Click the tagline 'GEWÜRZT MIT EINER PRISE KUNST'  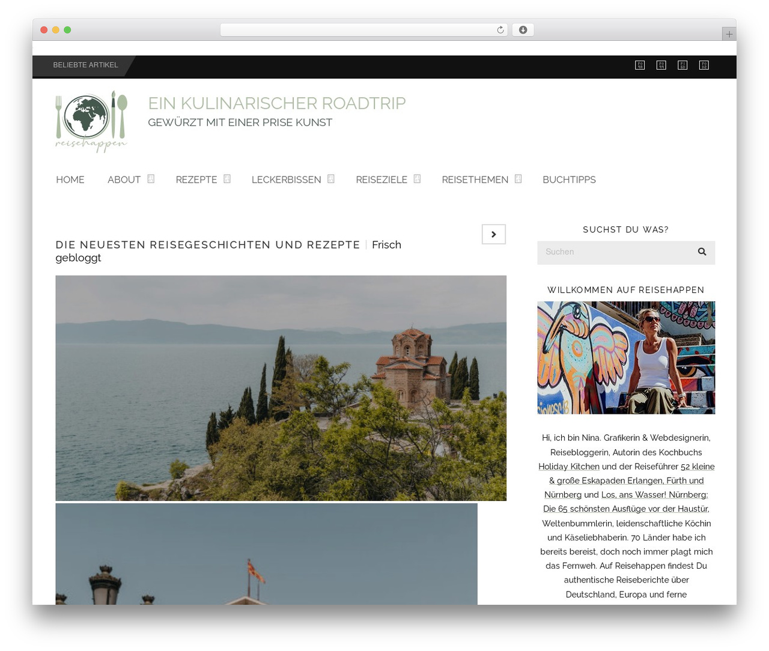coord(240,123)
